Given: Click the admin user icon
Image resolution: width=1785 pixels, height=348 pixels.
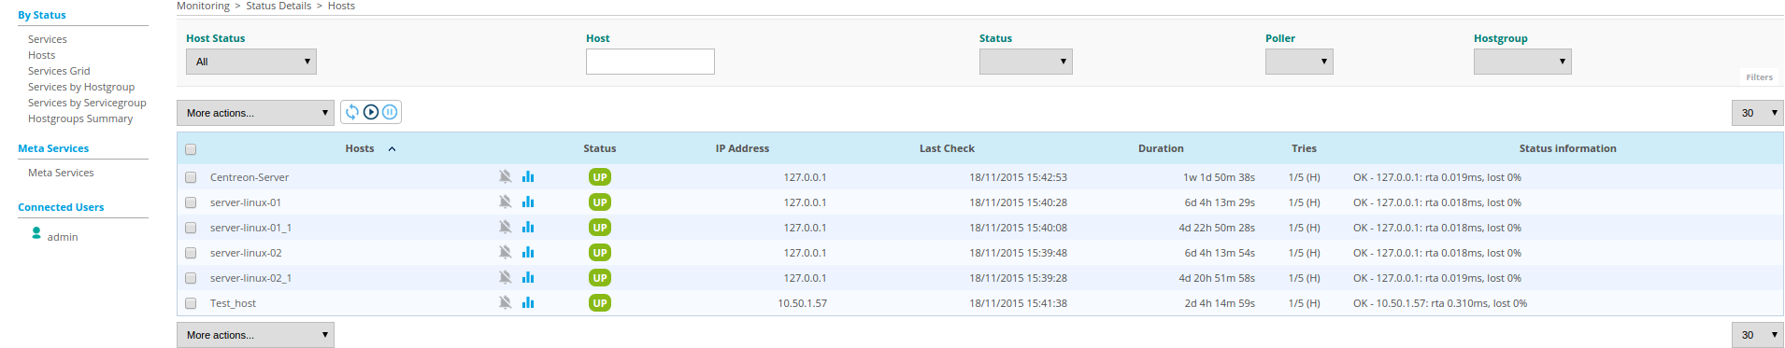Looking at the screenshot, I should coord(36,233).
